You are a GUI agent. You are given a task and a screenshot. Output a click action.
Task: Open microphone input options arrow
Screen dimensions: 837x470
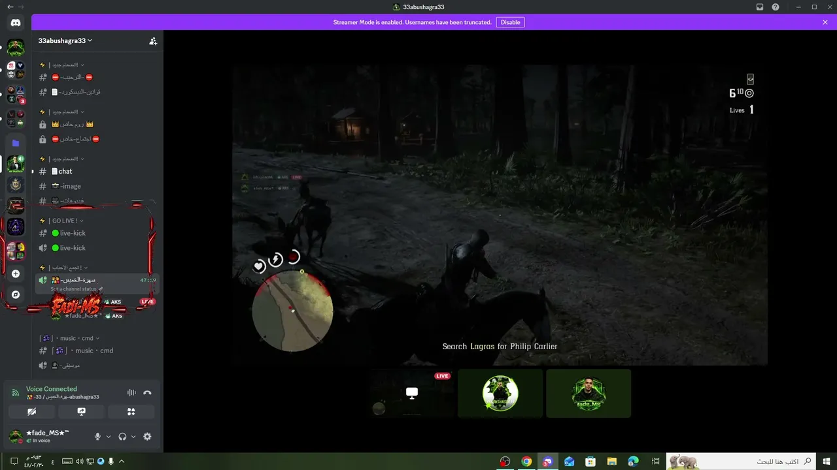(109, 437)
